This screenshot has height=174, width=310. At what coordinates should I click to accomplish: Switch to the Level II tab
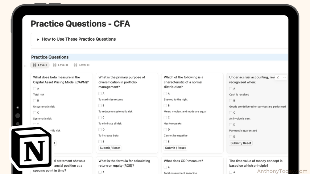coord(60,65)
